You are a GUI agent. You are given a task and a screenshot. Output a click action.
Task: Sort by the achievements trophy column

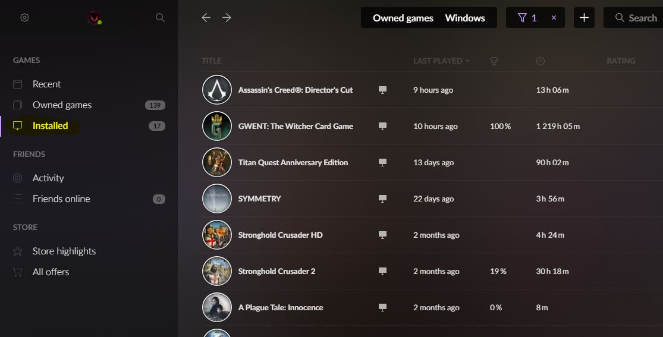click(494, 61)
